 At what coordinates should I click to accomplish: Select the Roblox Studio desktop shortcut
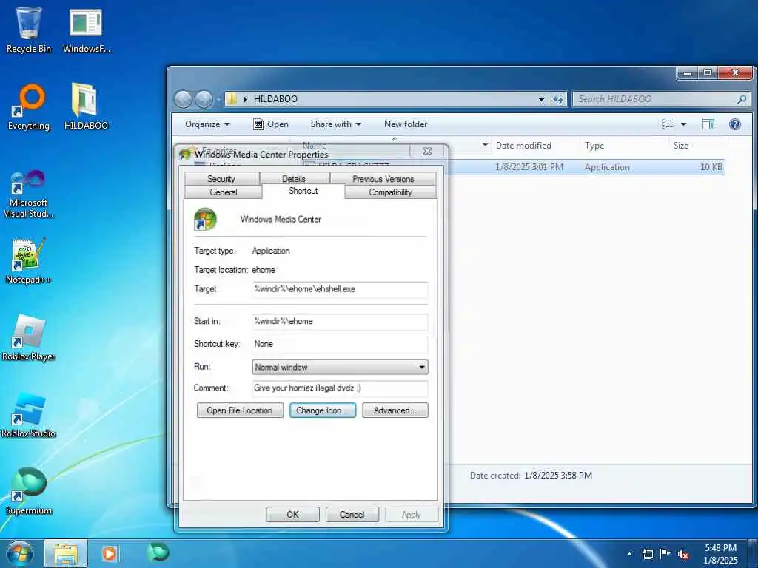(29, 416)
